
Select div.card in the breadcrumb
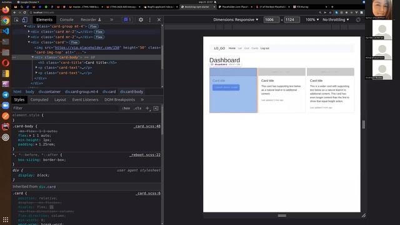tap(109, 92)
